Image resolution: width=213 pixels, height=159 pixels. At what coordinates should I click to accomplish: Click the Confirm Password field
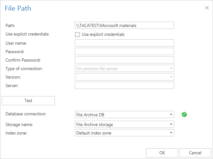coord(124,60)
